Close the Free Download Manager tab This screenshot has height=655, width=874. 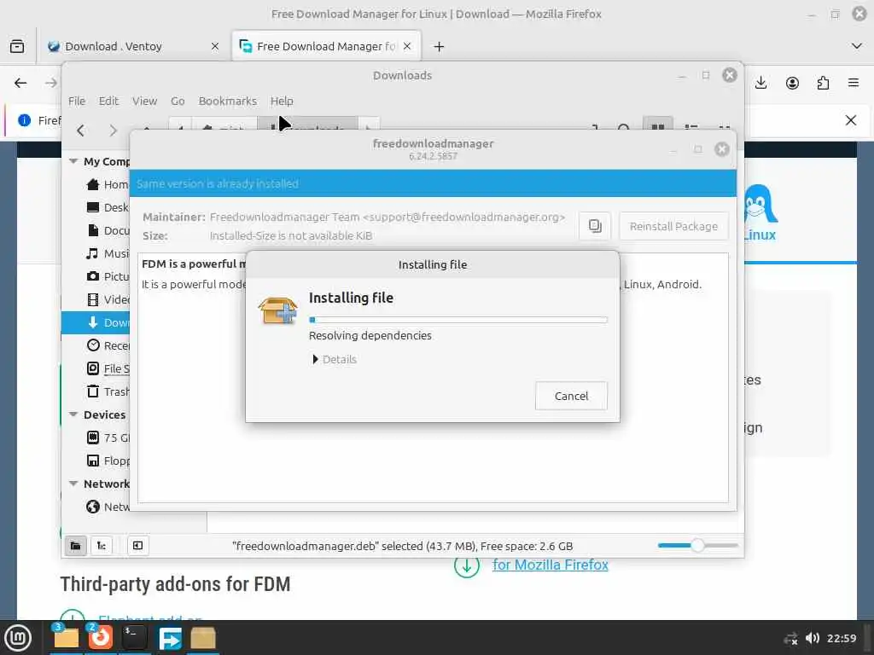(x=407, y=46)
